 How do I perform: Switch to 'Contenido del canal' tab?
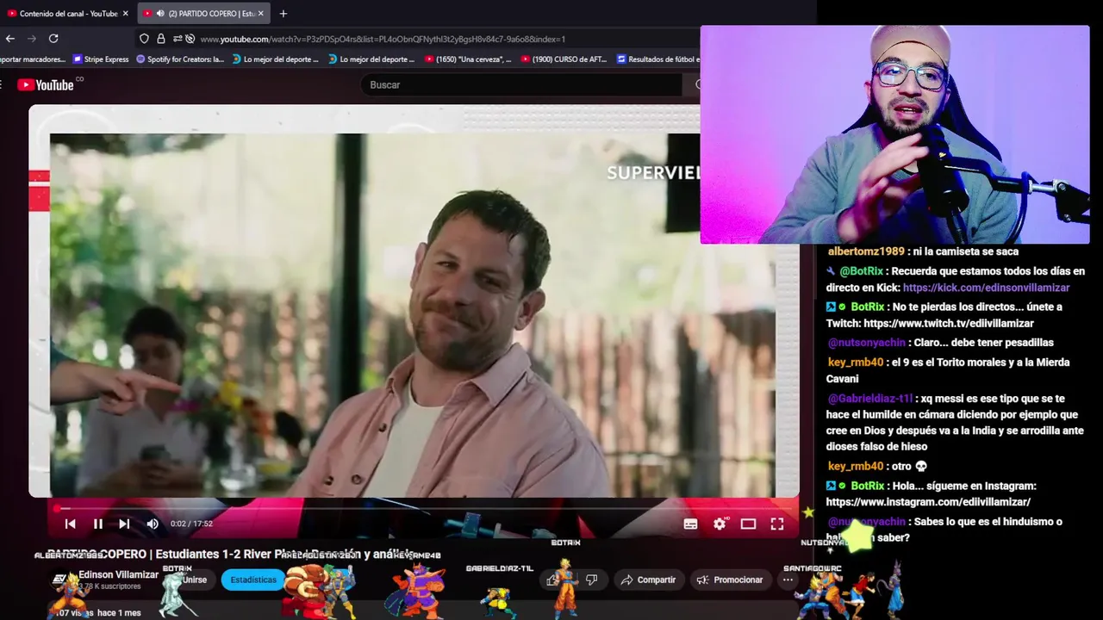(x=69, y=14)
